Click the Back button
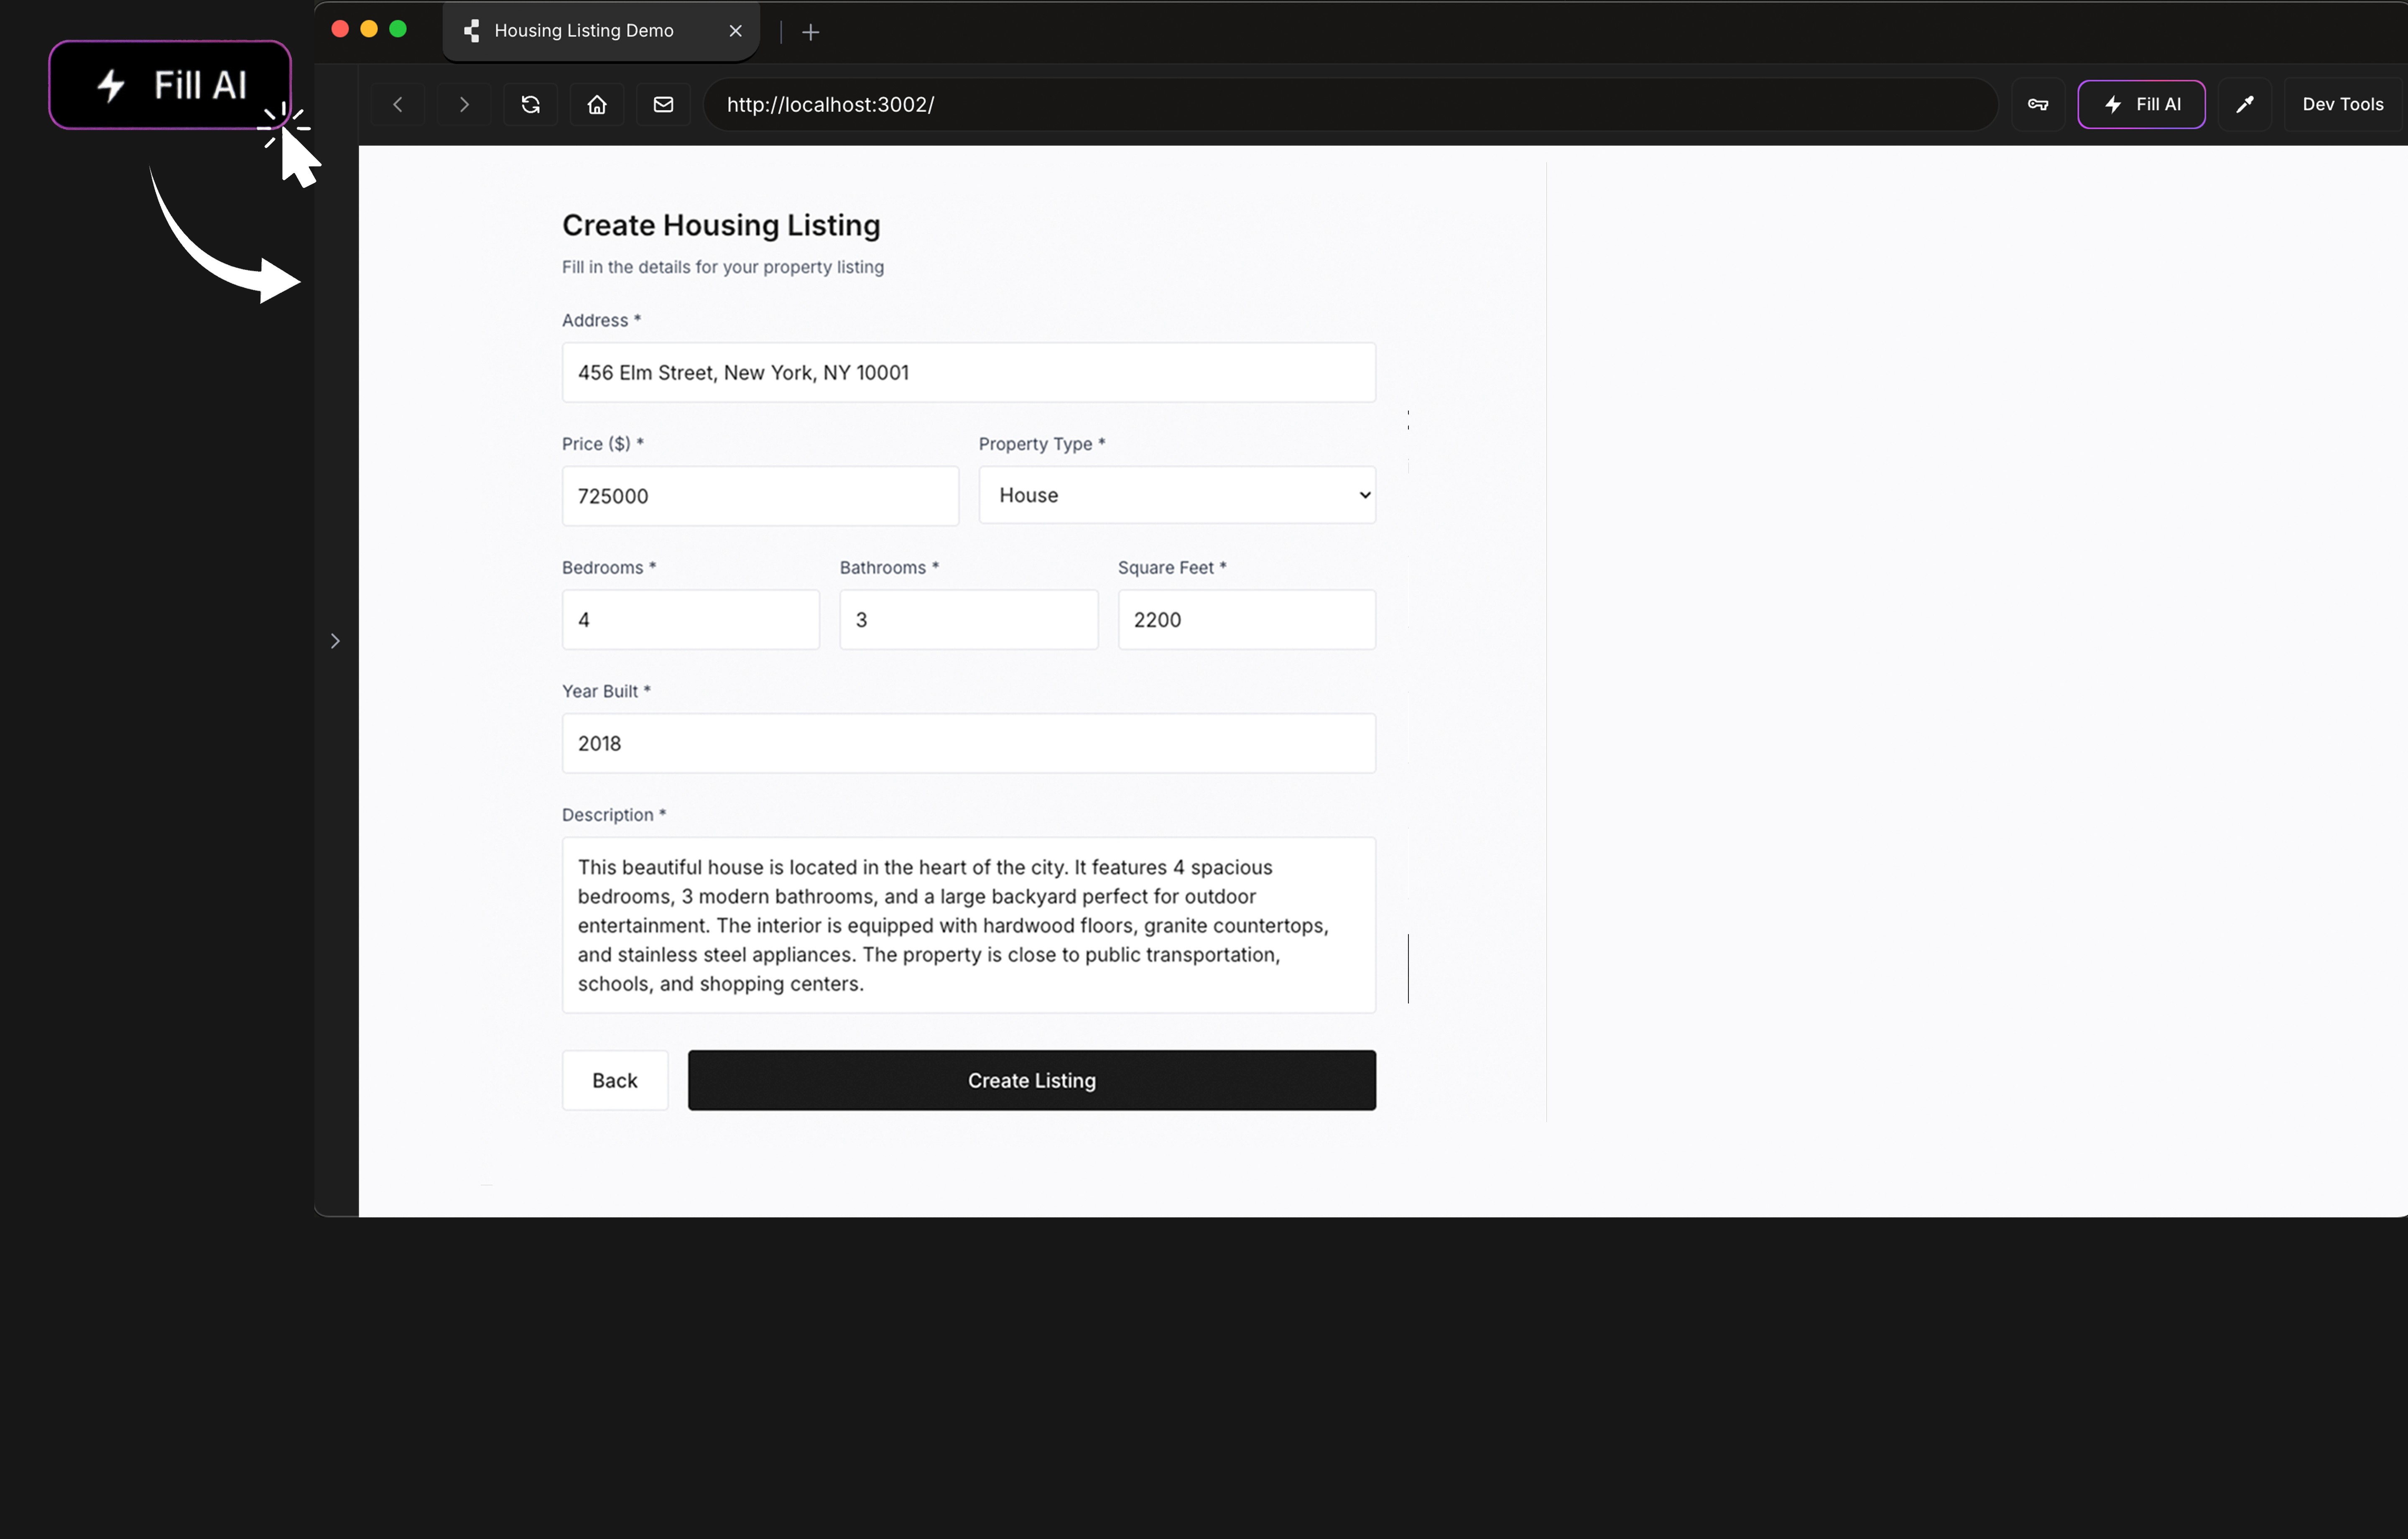This screenshot has width=2408, height=1539. [x=614, y=1081]
